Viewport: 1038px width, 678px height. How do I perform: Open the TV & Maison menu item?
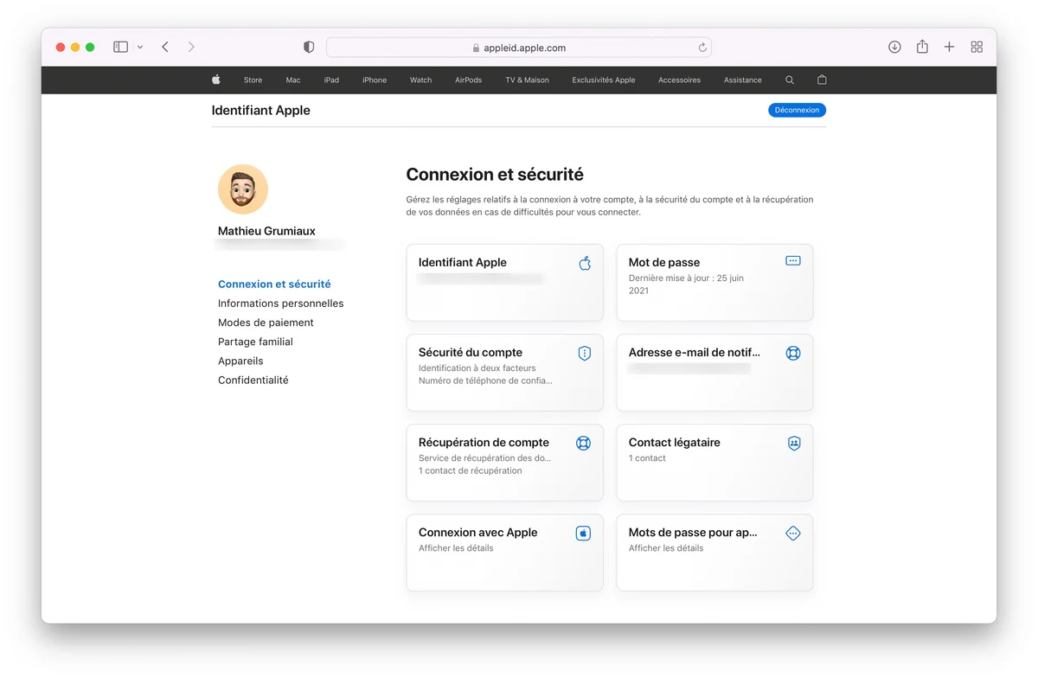coord(528,80)
